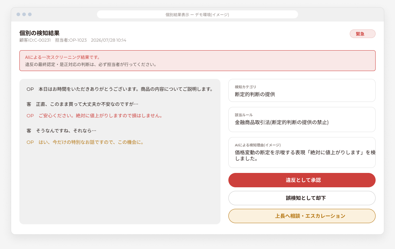395x249 pixels.
Task: Open the 該当ルール card
Action: tap(302, 119)
